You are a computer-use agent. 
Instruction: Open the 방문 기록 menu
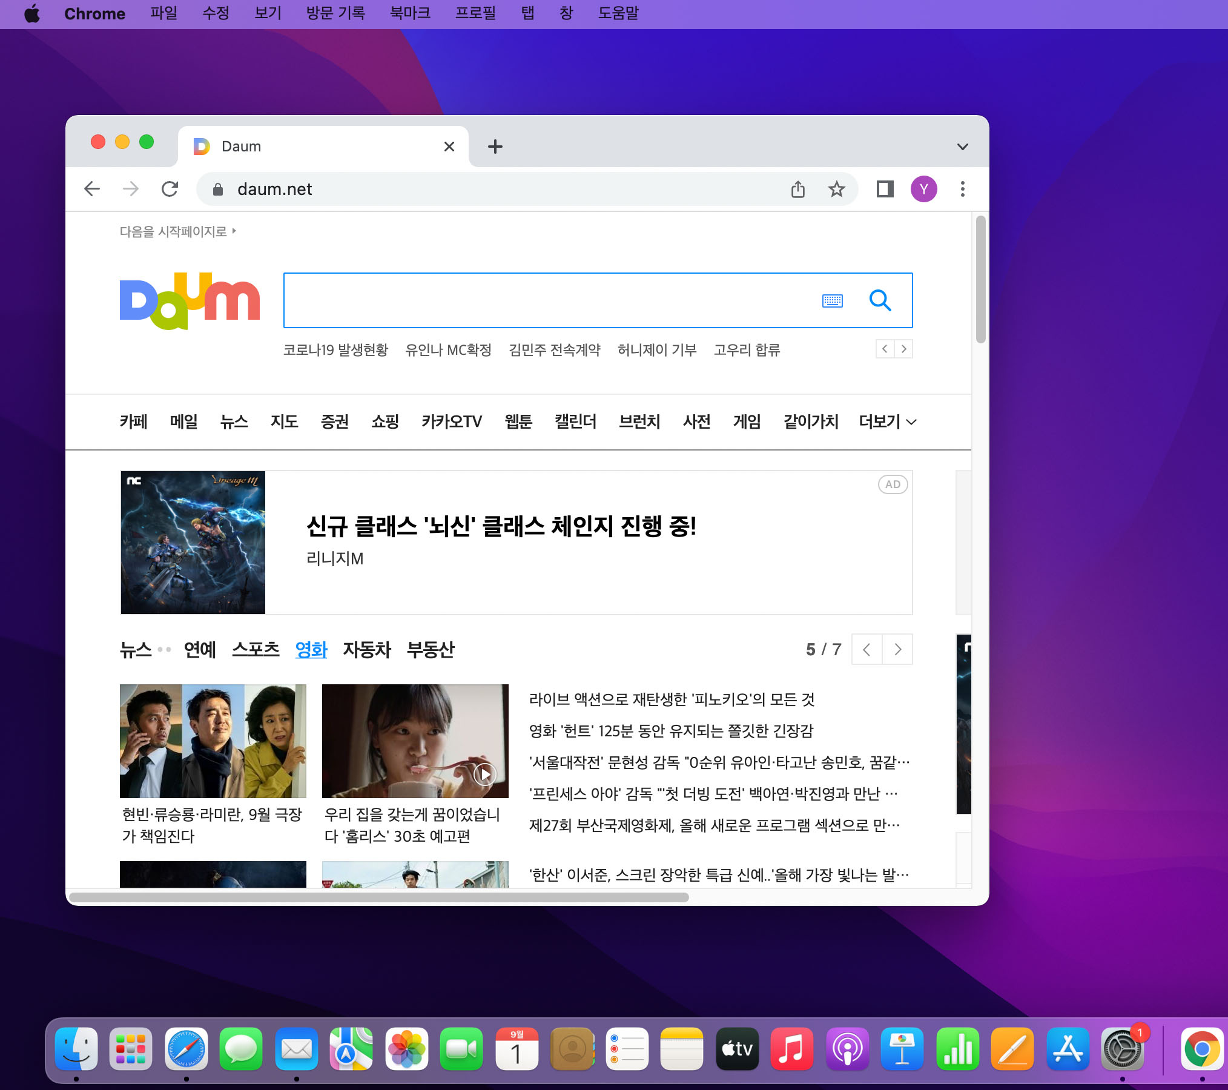click(x=335, y=13)
